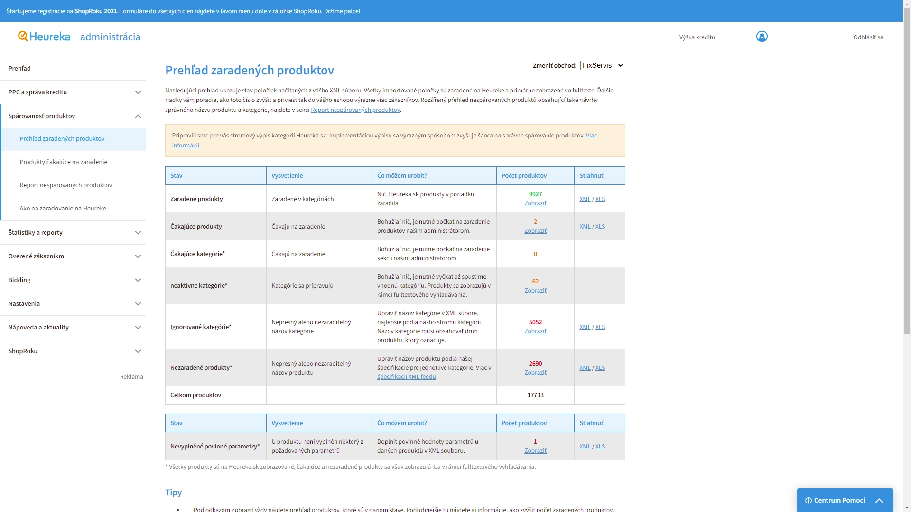Show Čakajúce produkty via Zobraziť
The width and height of the screenshot is (911, 512).
click(535, 231)
